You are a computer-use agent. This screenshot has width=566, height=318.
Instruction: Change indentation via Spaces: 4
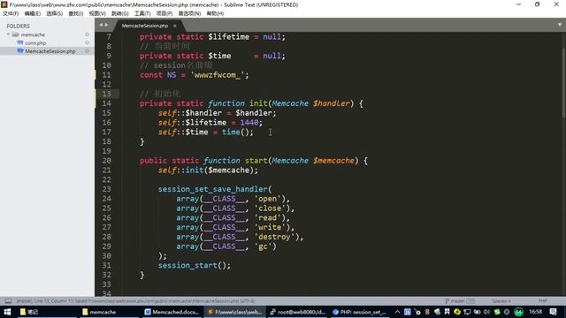click(x=501, y=300)
